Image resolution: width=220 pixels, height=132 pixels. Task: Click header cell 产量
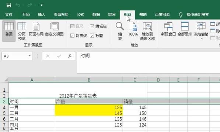pyautogui.click(x=89, y=102)
